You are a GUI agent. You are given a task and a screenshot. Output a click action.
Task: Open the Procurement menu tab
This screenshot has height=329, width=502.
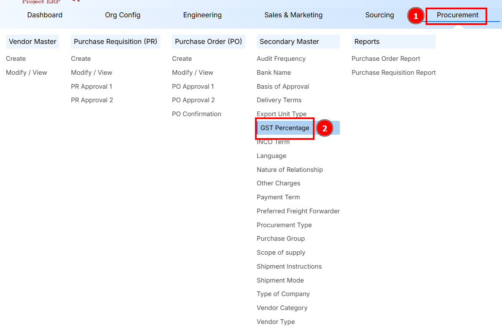click(457, 15)
